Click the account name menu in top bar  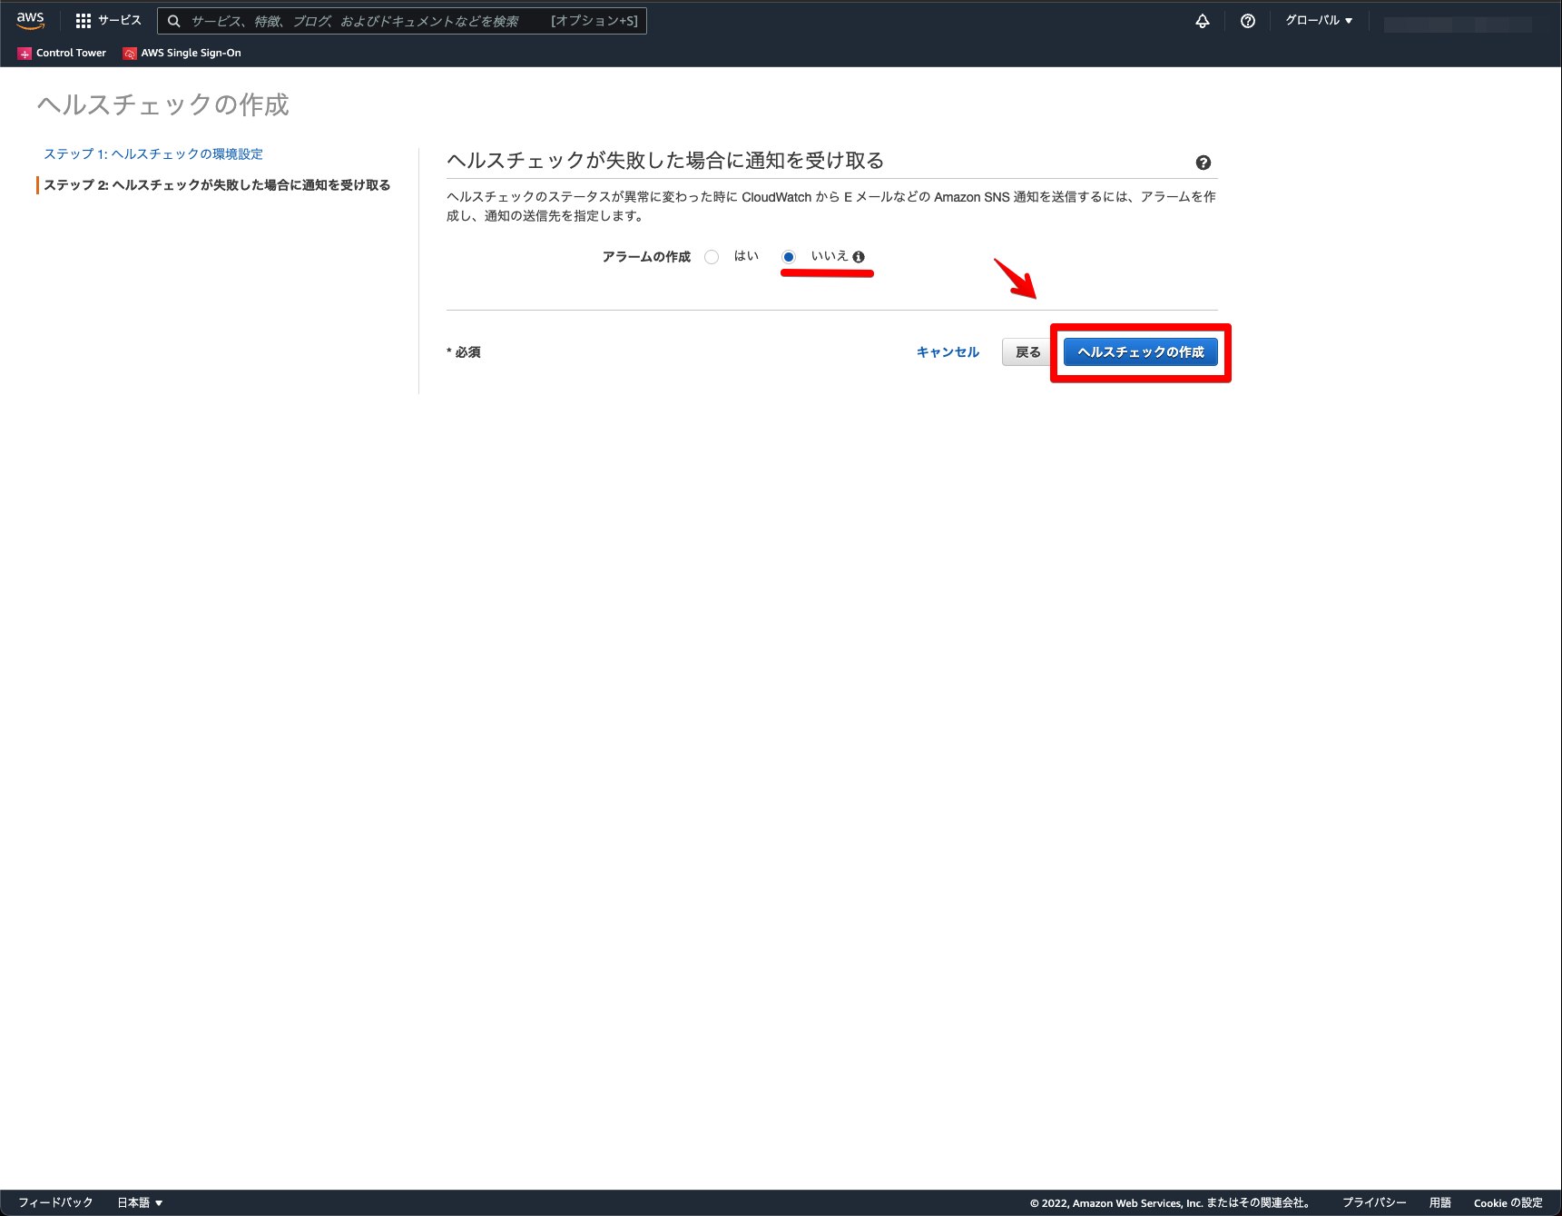(1458, 24)
